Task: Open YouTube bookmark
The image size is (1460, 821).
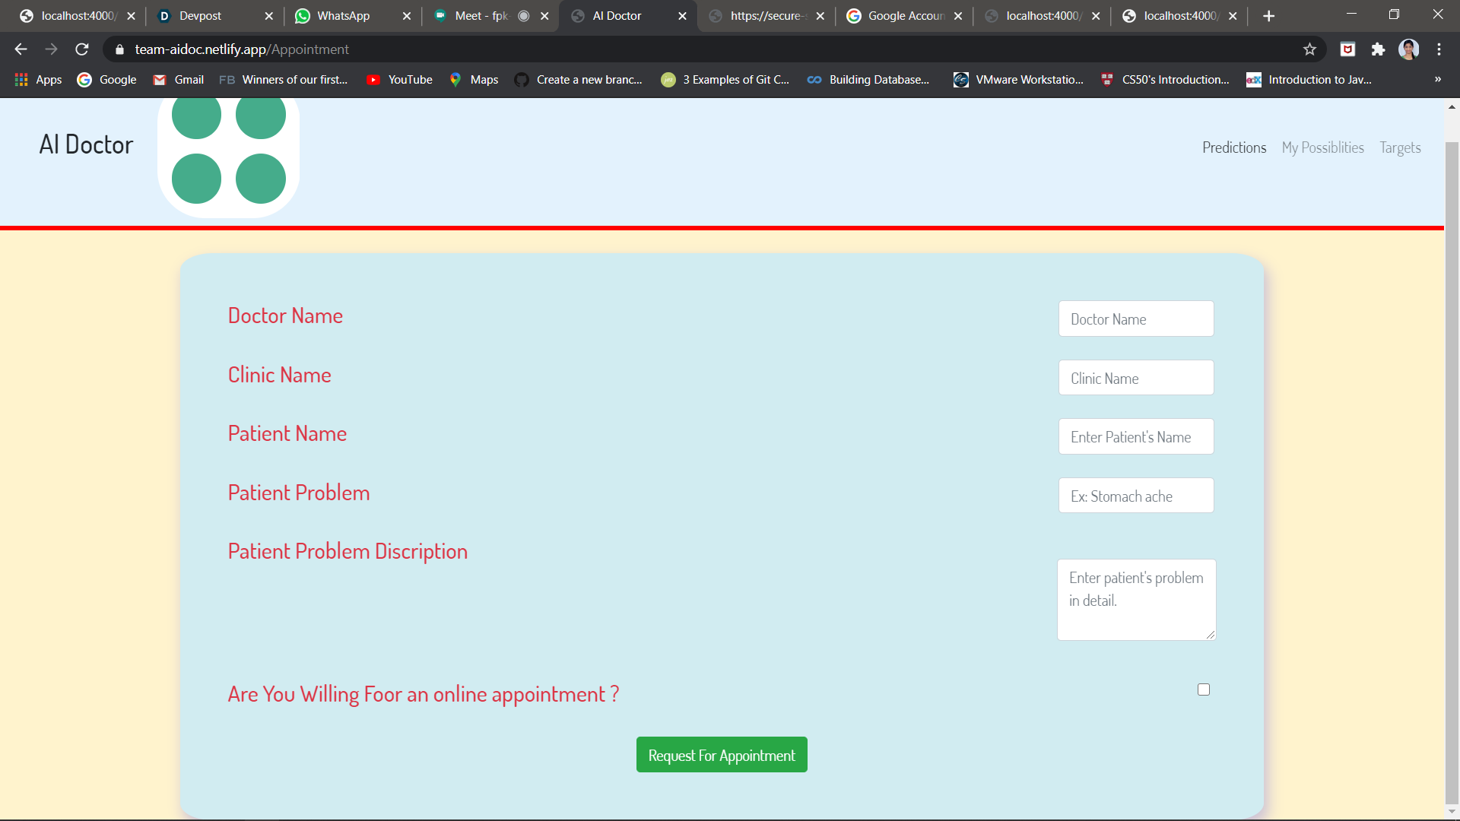Action: pos(399,80)
